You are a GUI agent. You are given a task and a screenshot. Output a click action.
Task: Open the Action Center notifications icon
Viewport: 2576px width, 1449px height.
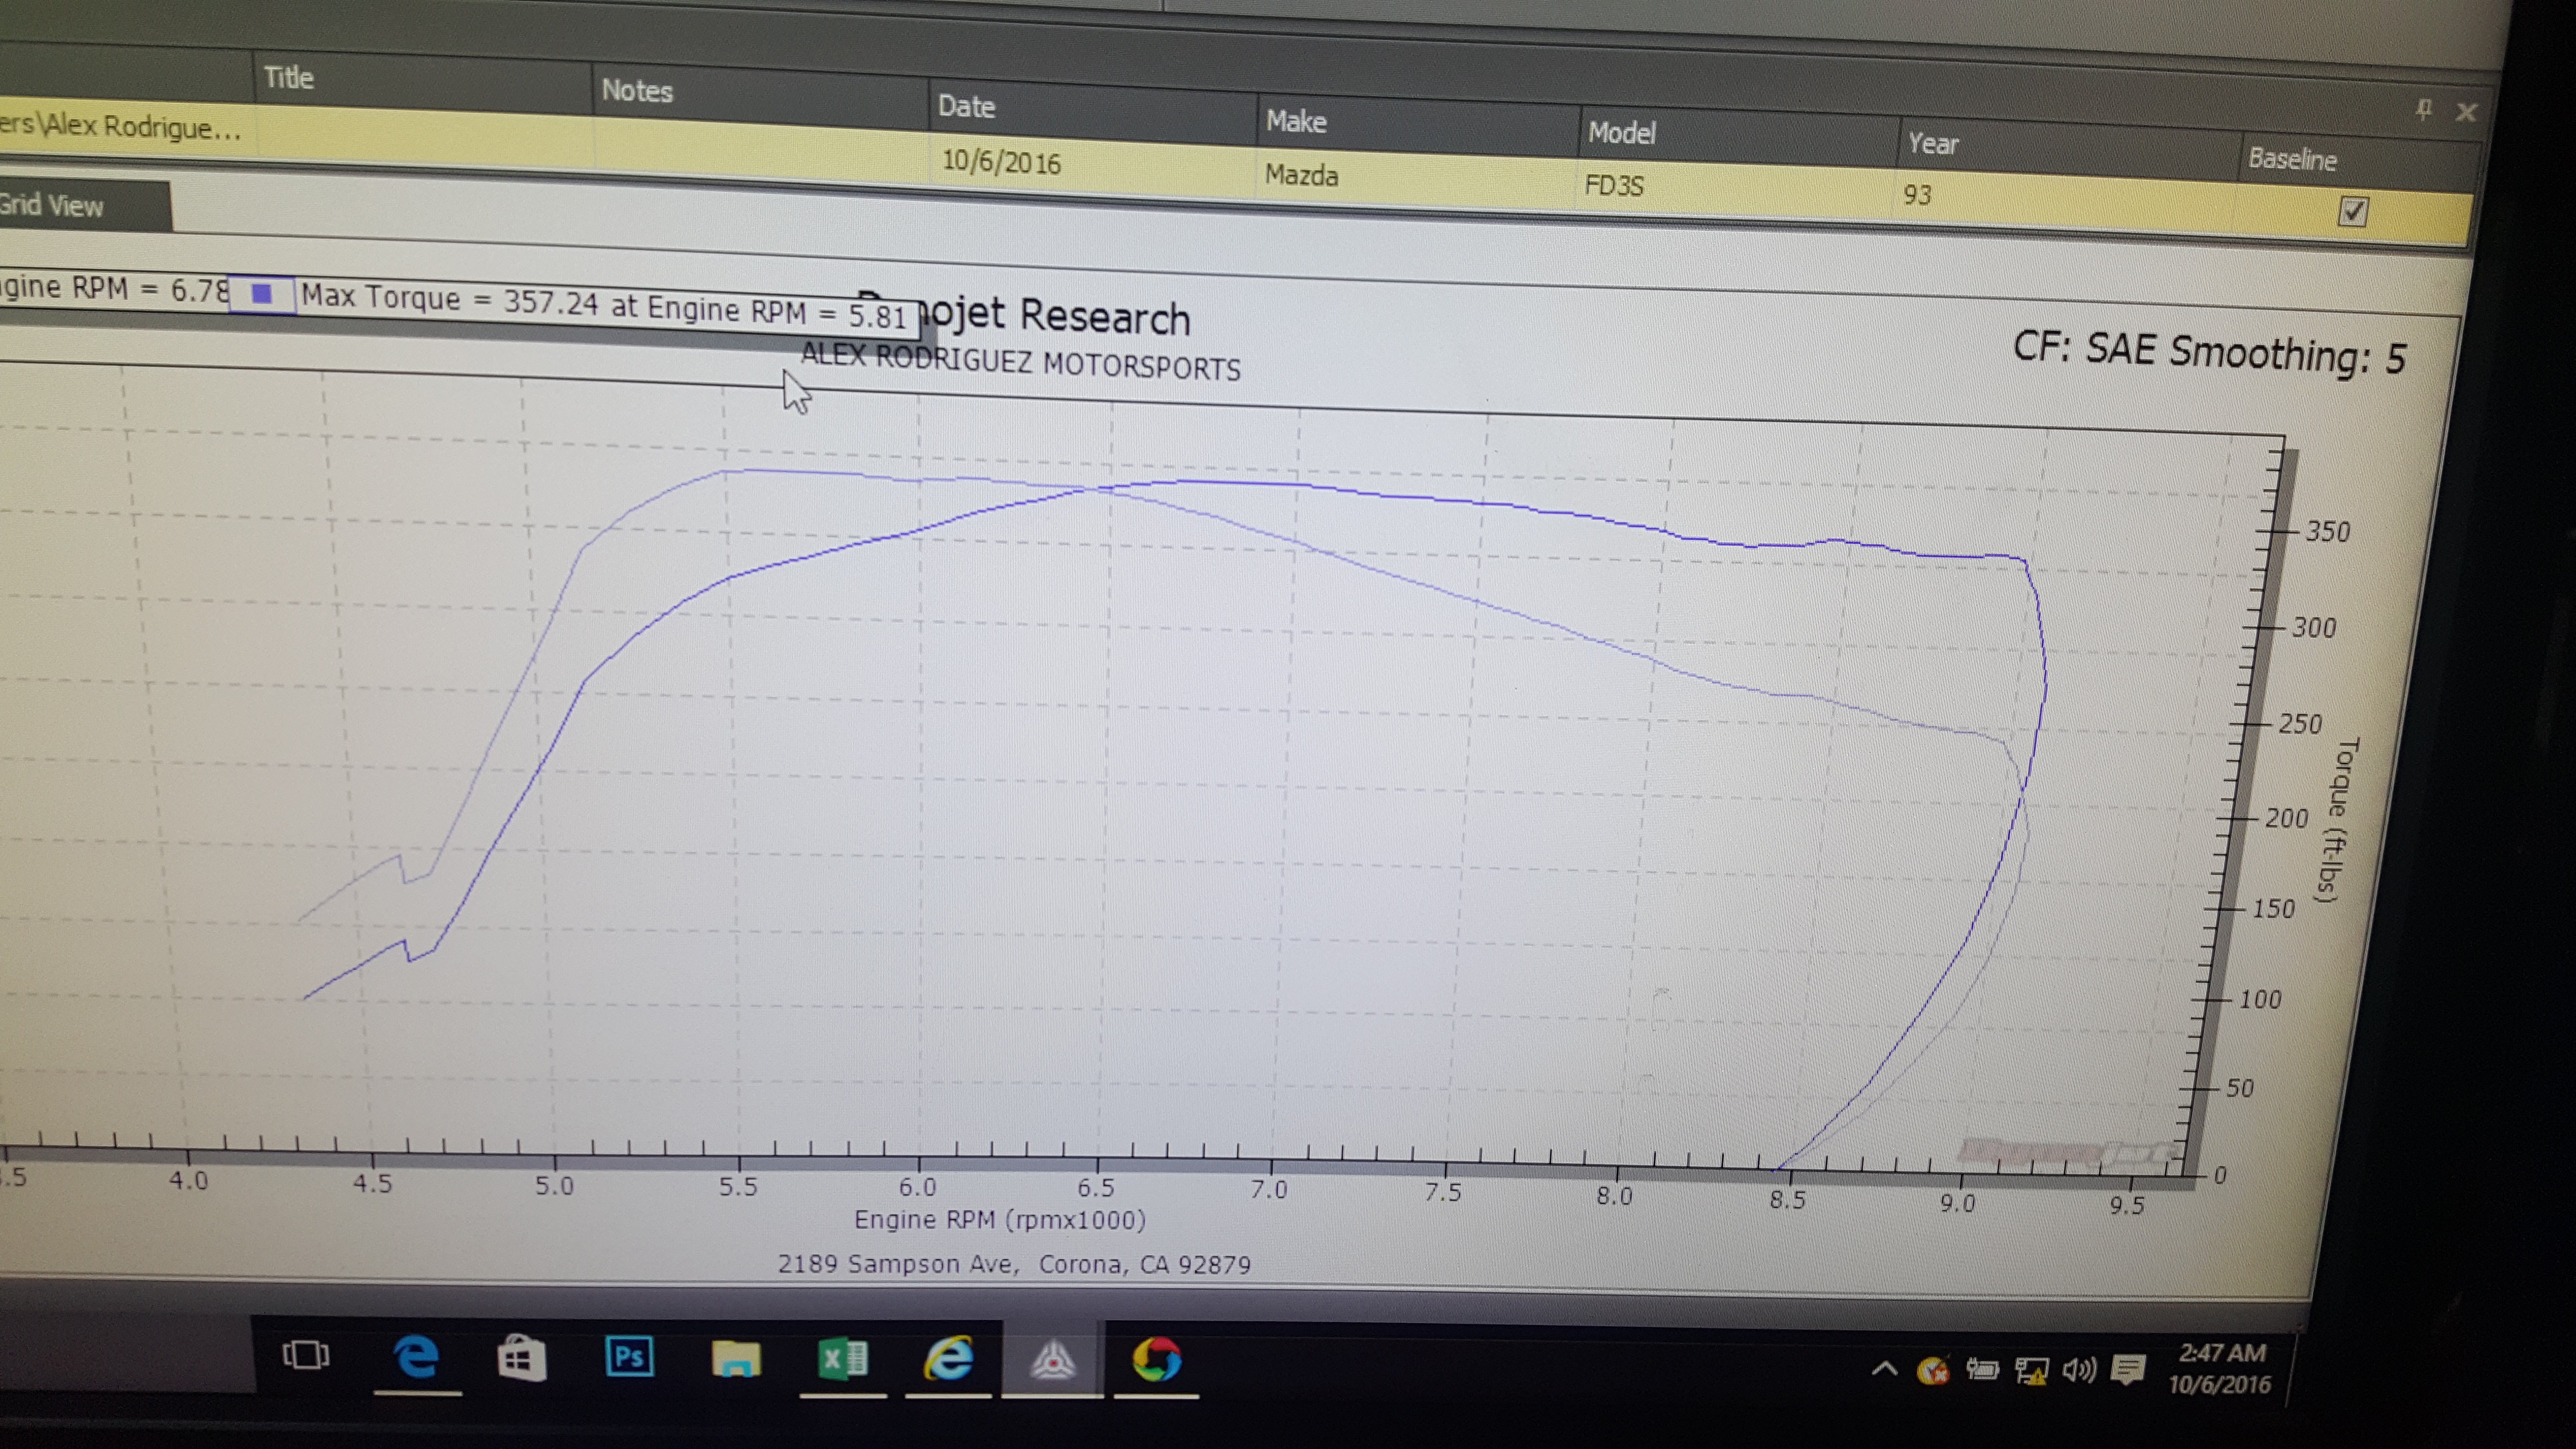click(x=2128, y=1369)
